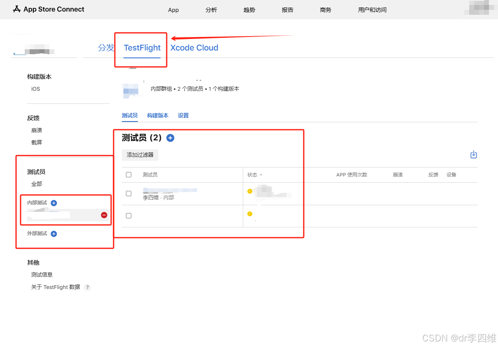Image resolution: width=498 pixels, height=346 pixels.
Task: Click the App Store Connect logo
Action: coord(49,9)
